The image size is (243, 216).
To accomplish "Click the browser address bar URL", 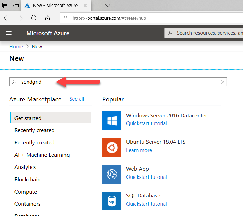I will [x=109, y=18].
